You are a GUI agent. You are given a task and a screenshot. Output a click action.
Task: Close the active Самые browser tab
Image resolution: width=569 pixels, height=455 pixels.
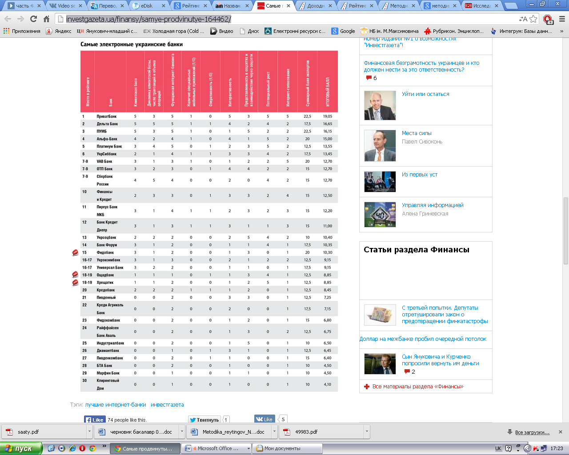click(x=289, y=6)
